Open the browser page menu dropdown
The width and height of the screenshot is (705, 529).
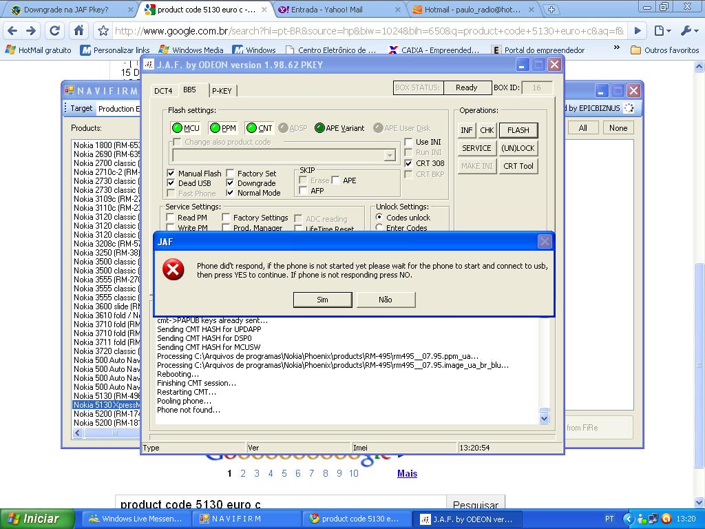pyautogui.click(x=662, y=31)
